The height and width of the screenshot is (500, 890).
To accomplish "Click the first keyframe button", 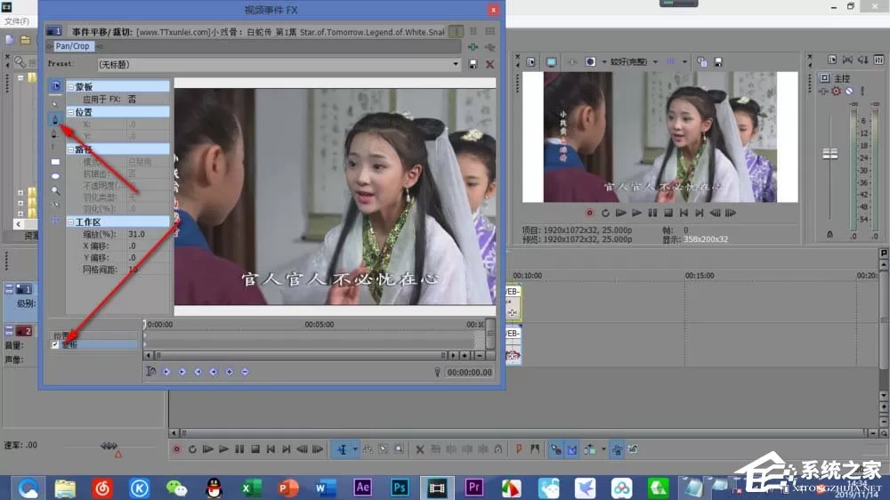I will coord(166,372).
